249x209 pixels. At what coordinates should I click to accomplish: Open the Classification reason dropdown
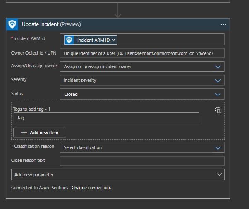tap(218, 147)
